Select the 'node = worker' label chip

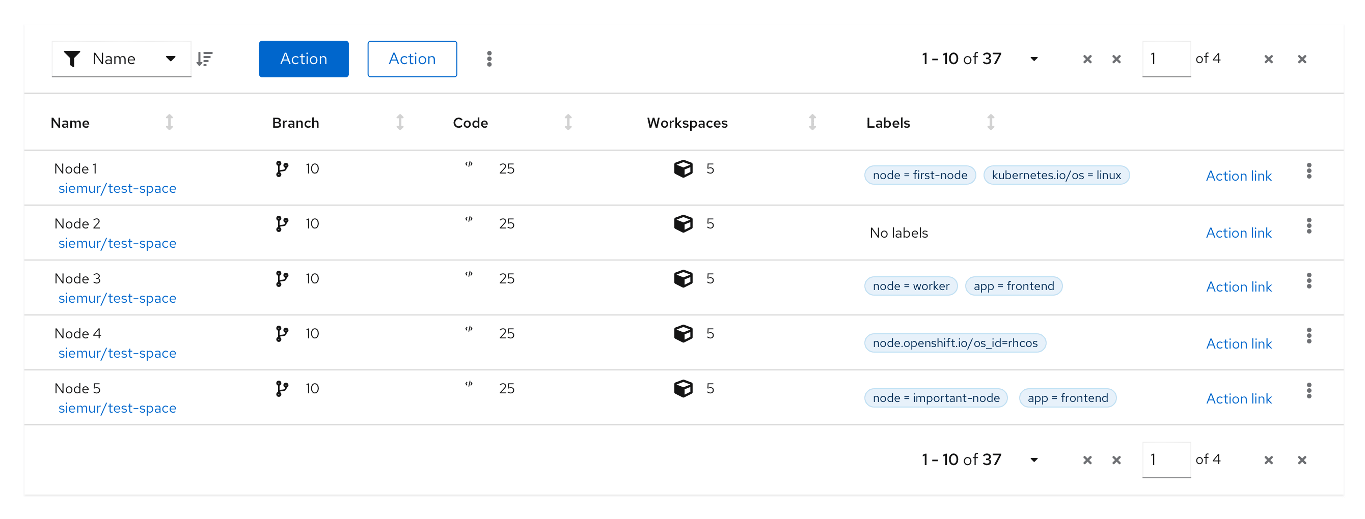click(910, 286)
